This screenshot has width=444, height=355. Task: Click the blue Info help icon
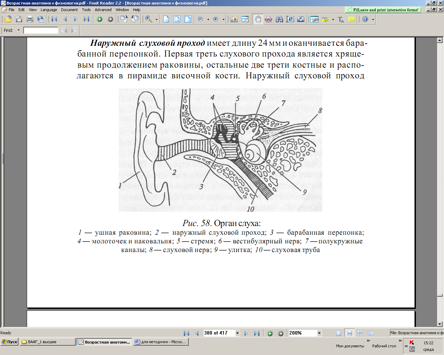coord(365,19)
